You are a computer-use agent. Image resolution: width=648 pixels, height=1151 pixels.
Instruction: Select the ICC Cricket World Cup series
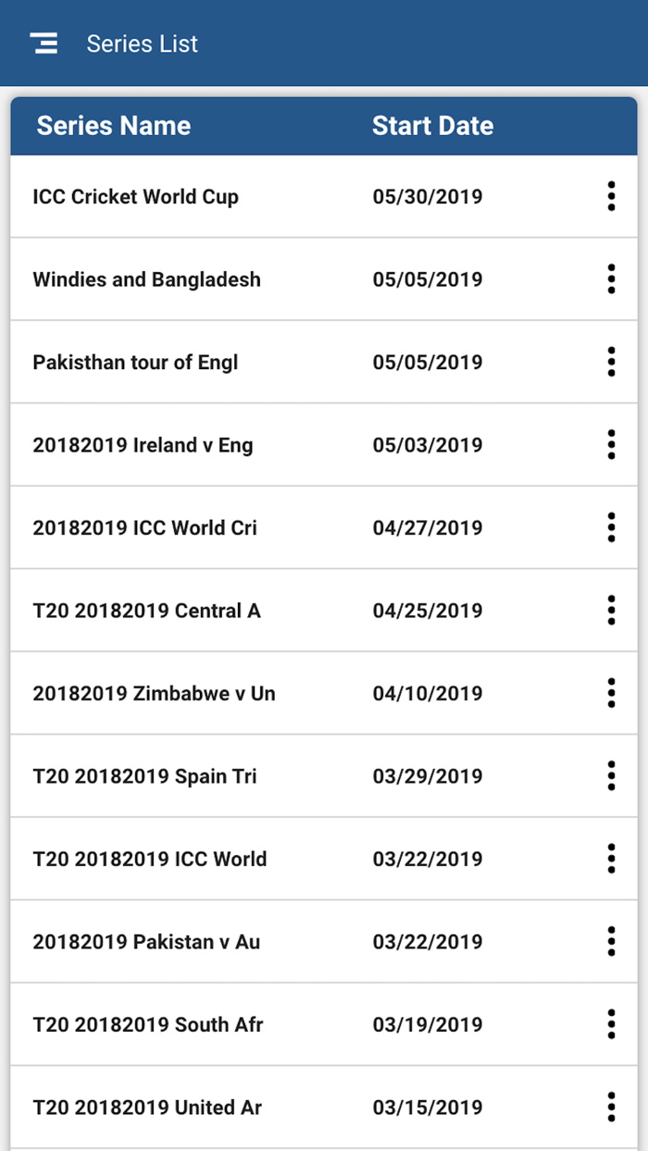[136, 197]
